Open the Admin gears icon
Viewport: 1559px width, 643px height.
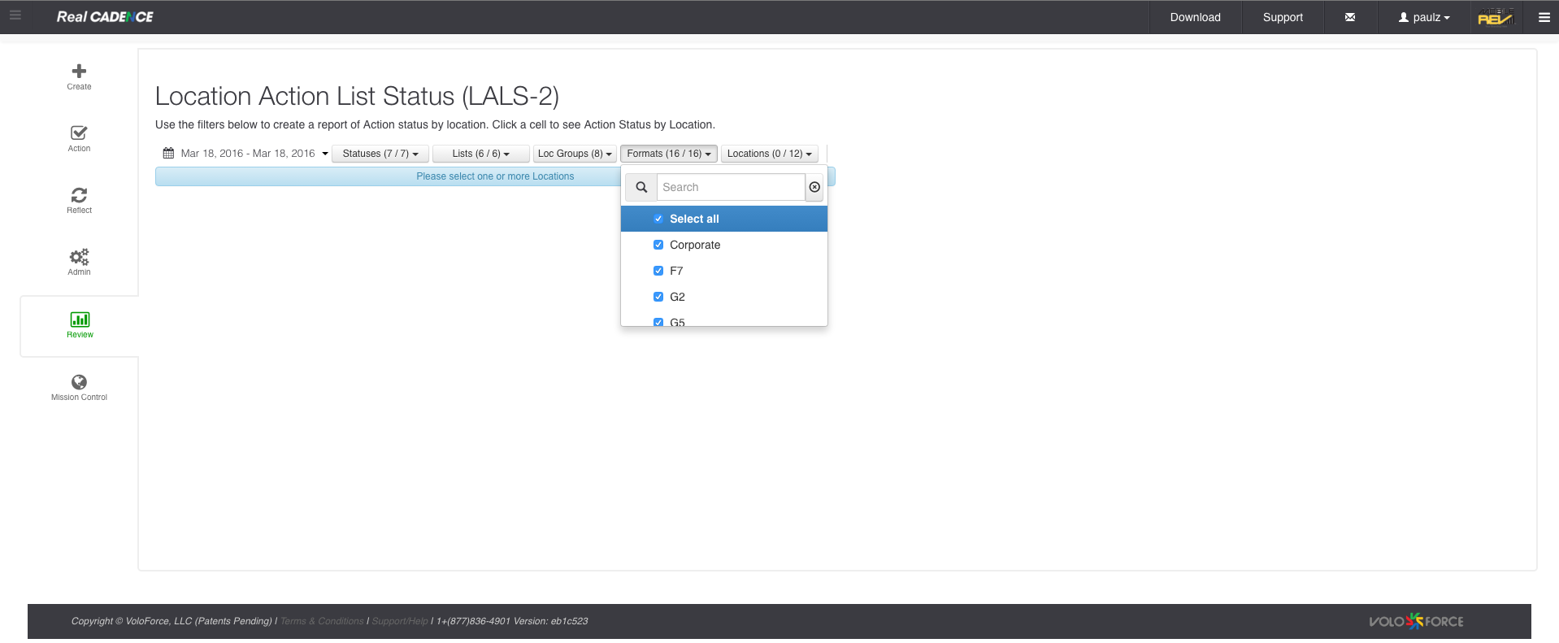79,257
